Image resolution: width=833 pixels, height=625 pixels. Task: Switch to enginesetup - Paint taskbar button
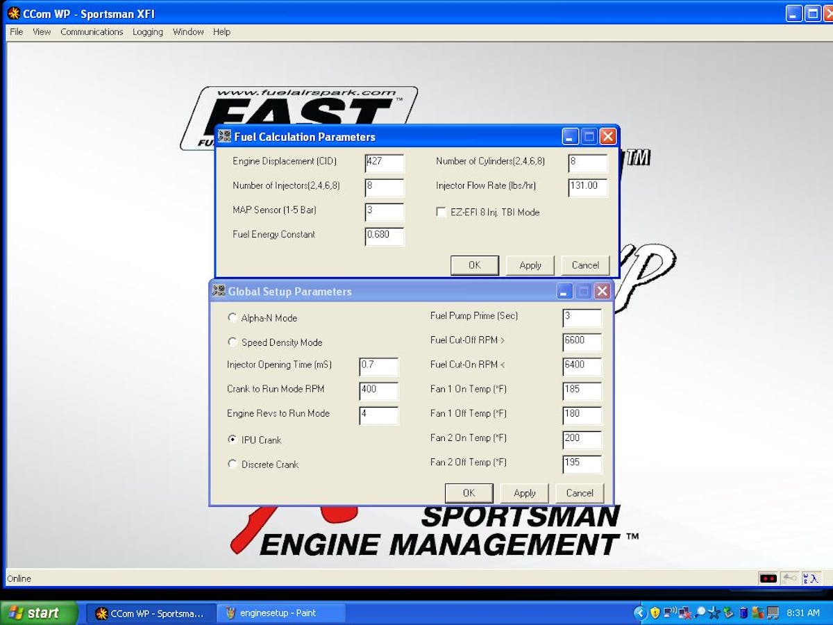tap(281, 613)
